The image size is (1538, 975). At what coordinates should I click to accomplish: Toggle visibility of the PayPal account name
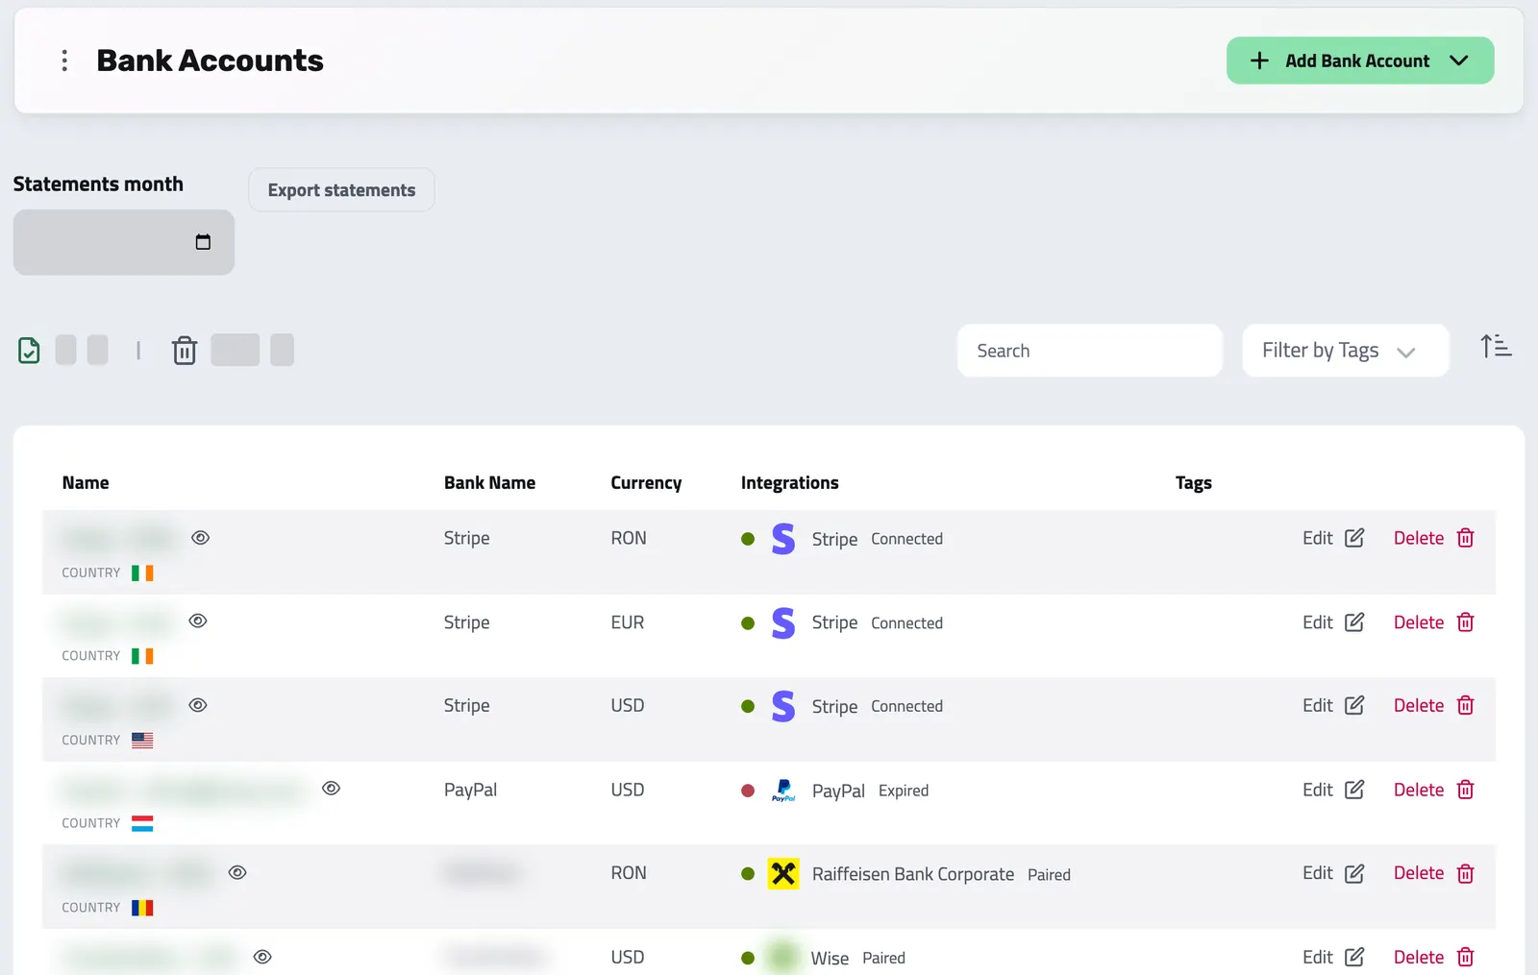[332, 789]
